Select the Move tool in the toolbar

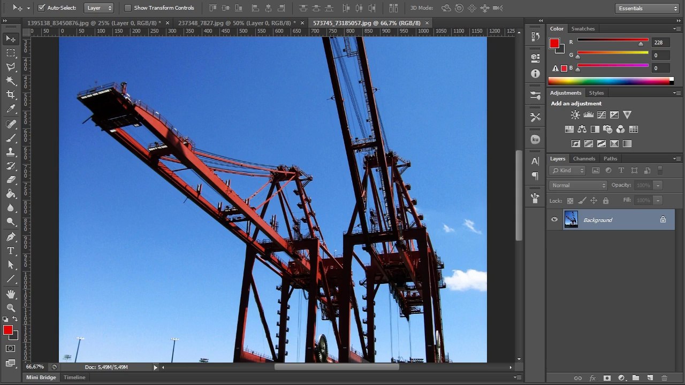pos(11,38)
